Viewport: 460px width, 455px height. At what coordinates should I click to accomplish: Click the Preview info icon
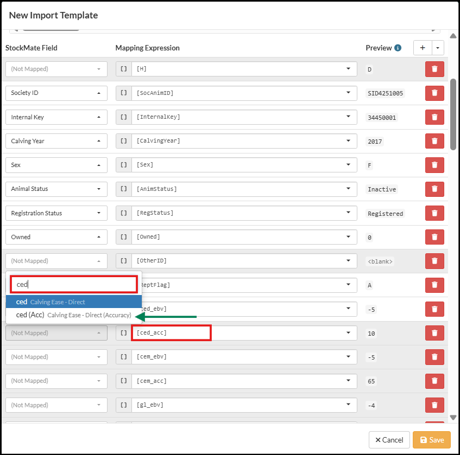pyautogui.click(x=398, y=48)
